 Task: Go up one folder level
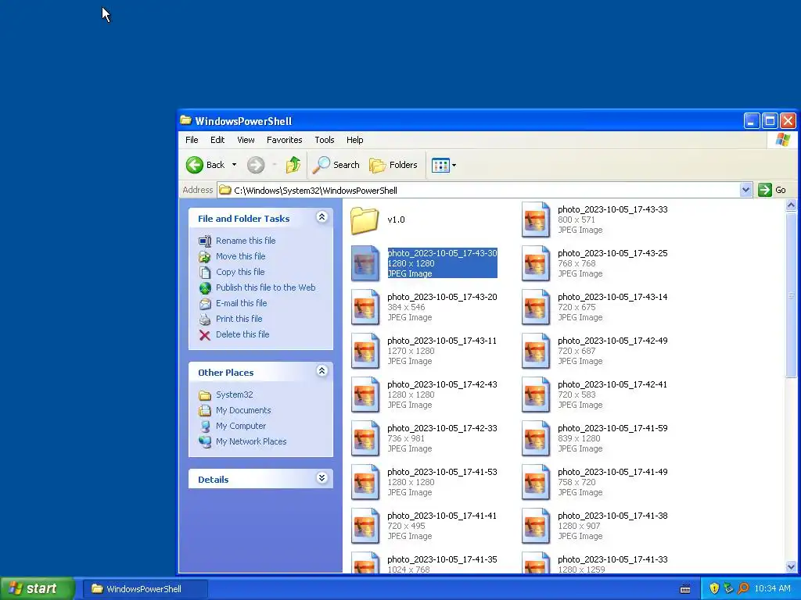pyautogui.click(x=293, y=165)
